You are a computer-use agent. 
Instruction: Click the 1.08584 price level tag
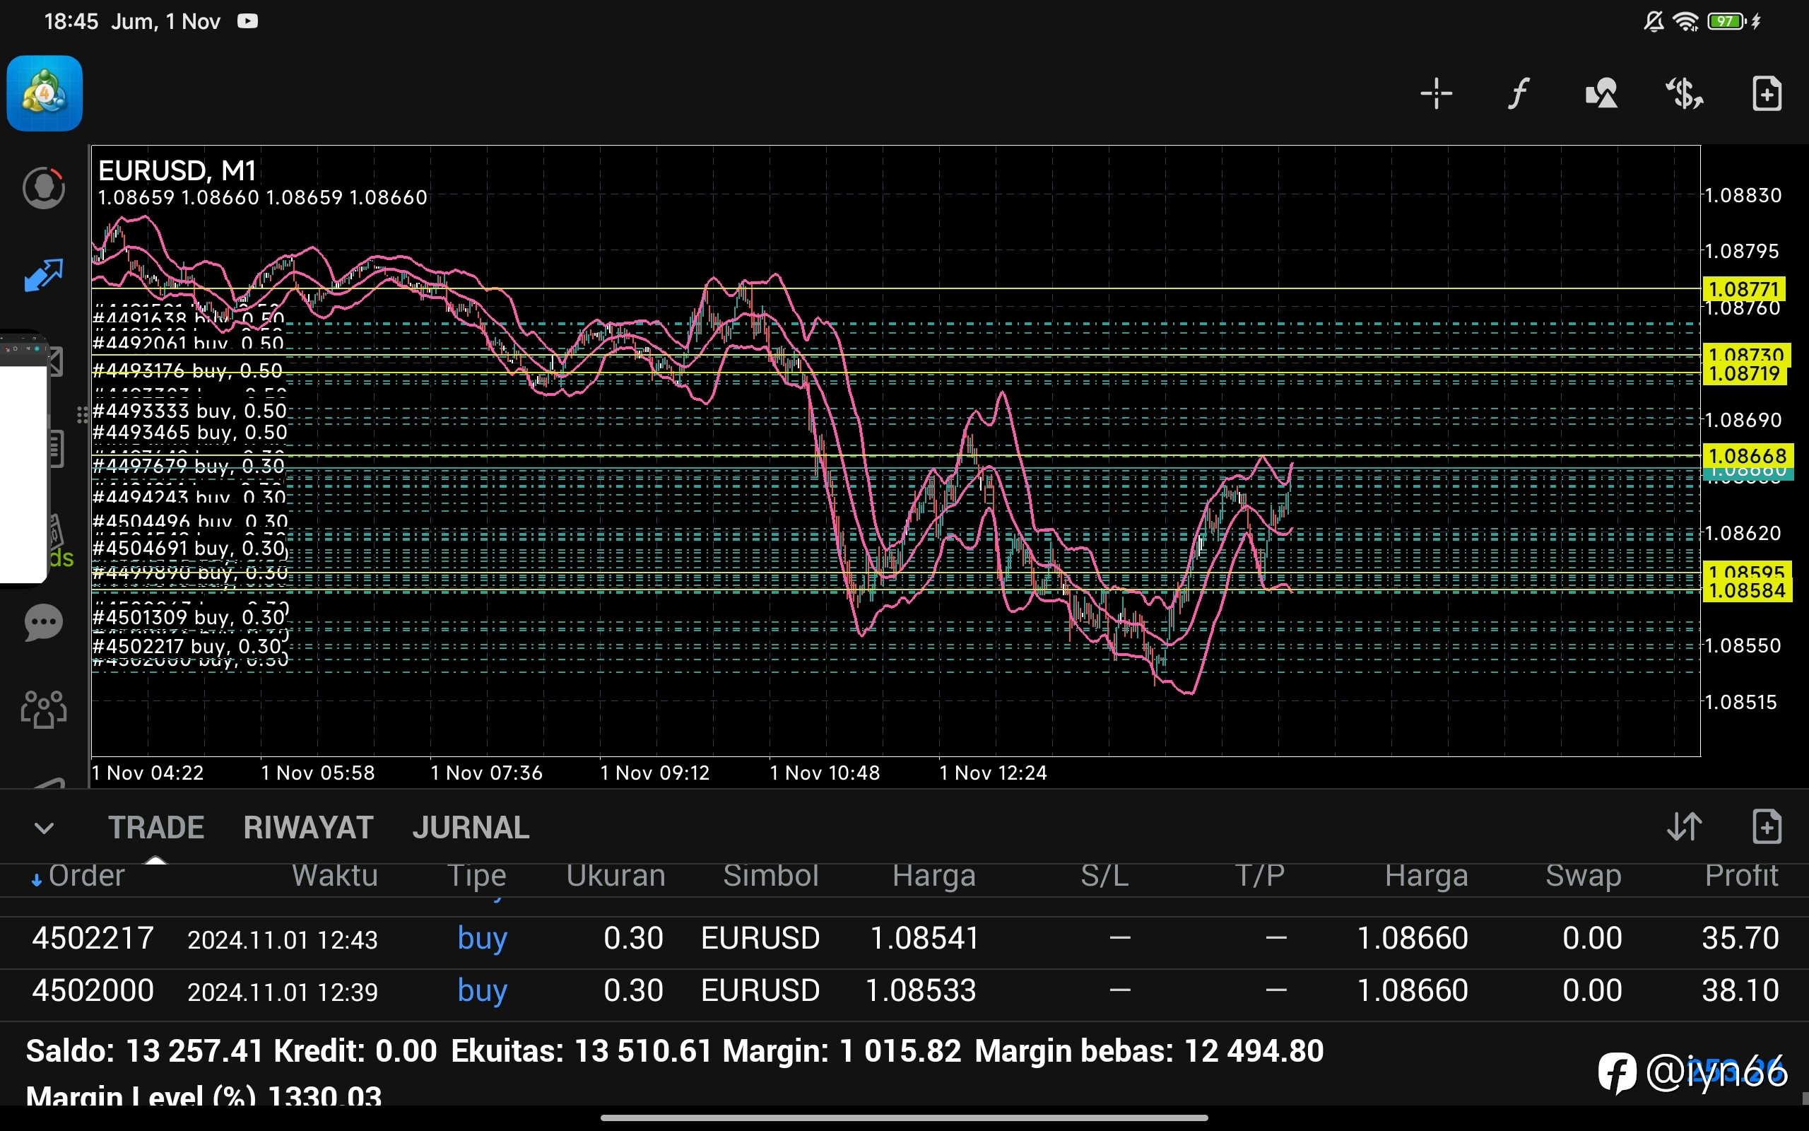1747,590
